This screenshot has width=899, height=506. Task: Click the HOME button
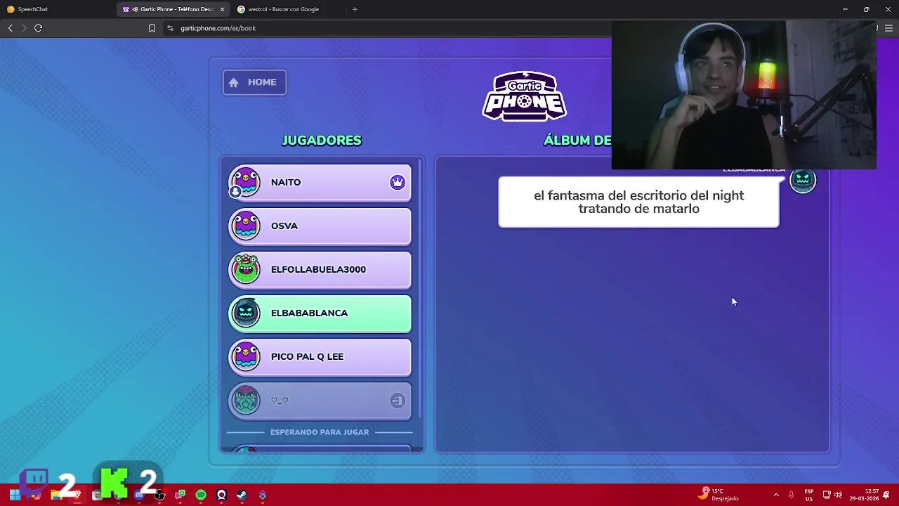tap(254, 82)
